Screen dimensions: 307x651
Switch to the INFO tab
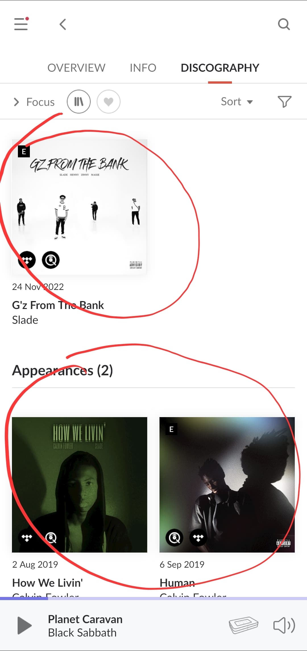pos(143,68)
